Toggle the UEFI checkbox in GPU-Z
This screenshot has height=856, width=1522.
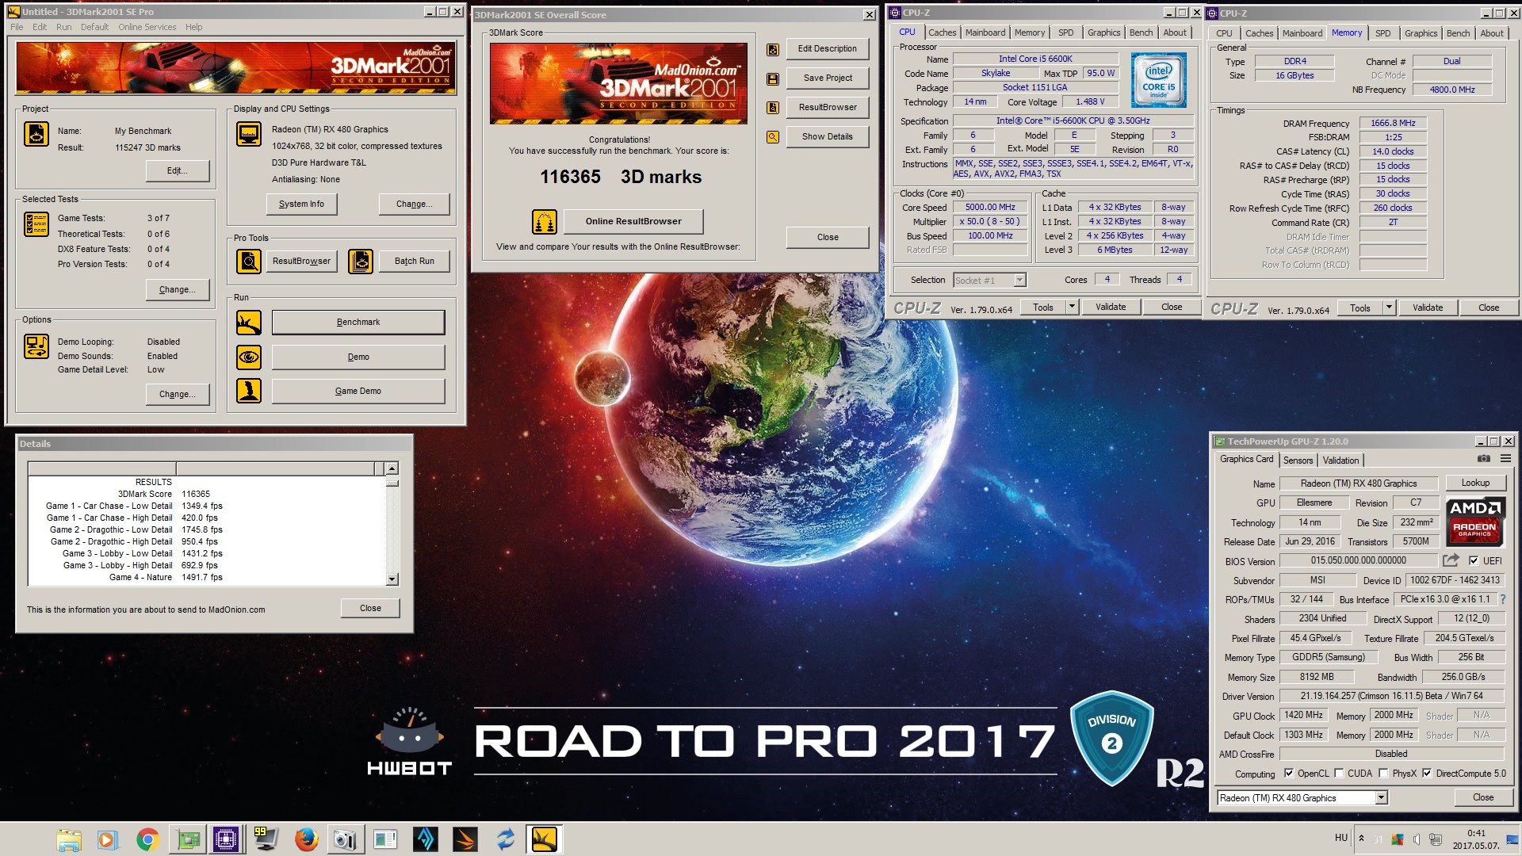click(x=1473, y=560)
